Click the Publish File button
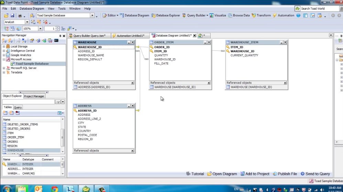The width and height of the screenshot is (343, 192). click(285, 174)
